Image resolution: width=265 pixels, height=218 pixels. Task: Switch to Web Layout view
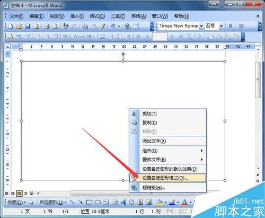click(13, 193)
